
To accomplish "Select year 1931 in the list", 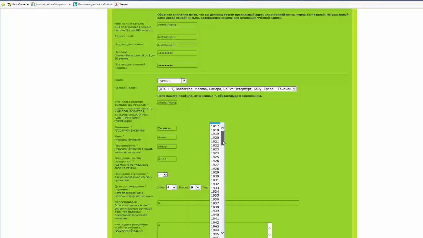I will click(215, 180).
